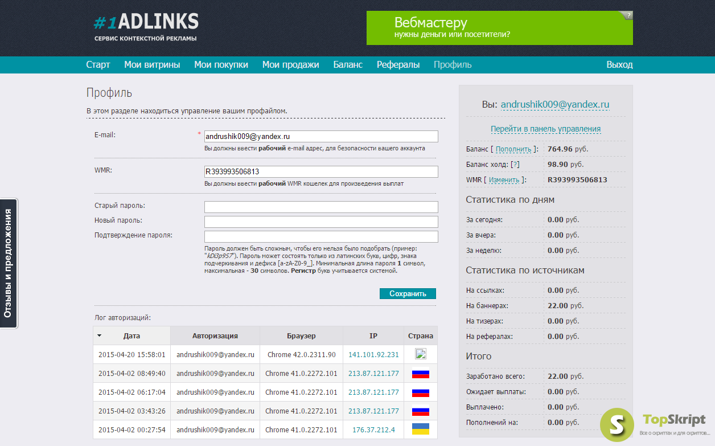The image size is (715, 446).
Task: Navigate to Мои продажи
Action: (x=290, y=65)
